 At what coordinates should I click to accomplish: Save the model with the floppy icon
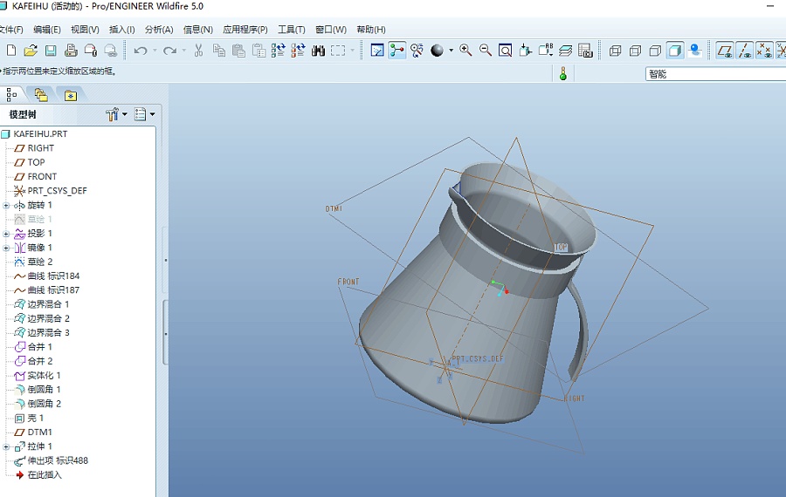click(x=51, y=51)
